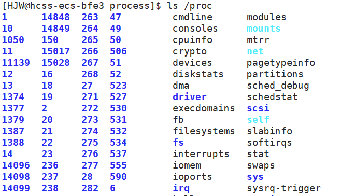Click the directory entry '1379'

click(13, 120)
